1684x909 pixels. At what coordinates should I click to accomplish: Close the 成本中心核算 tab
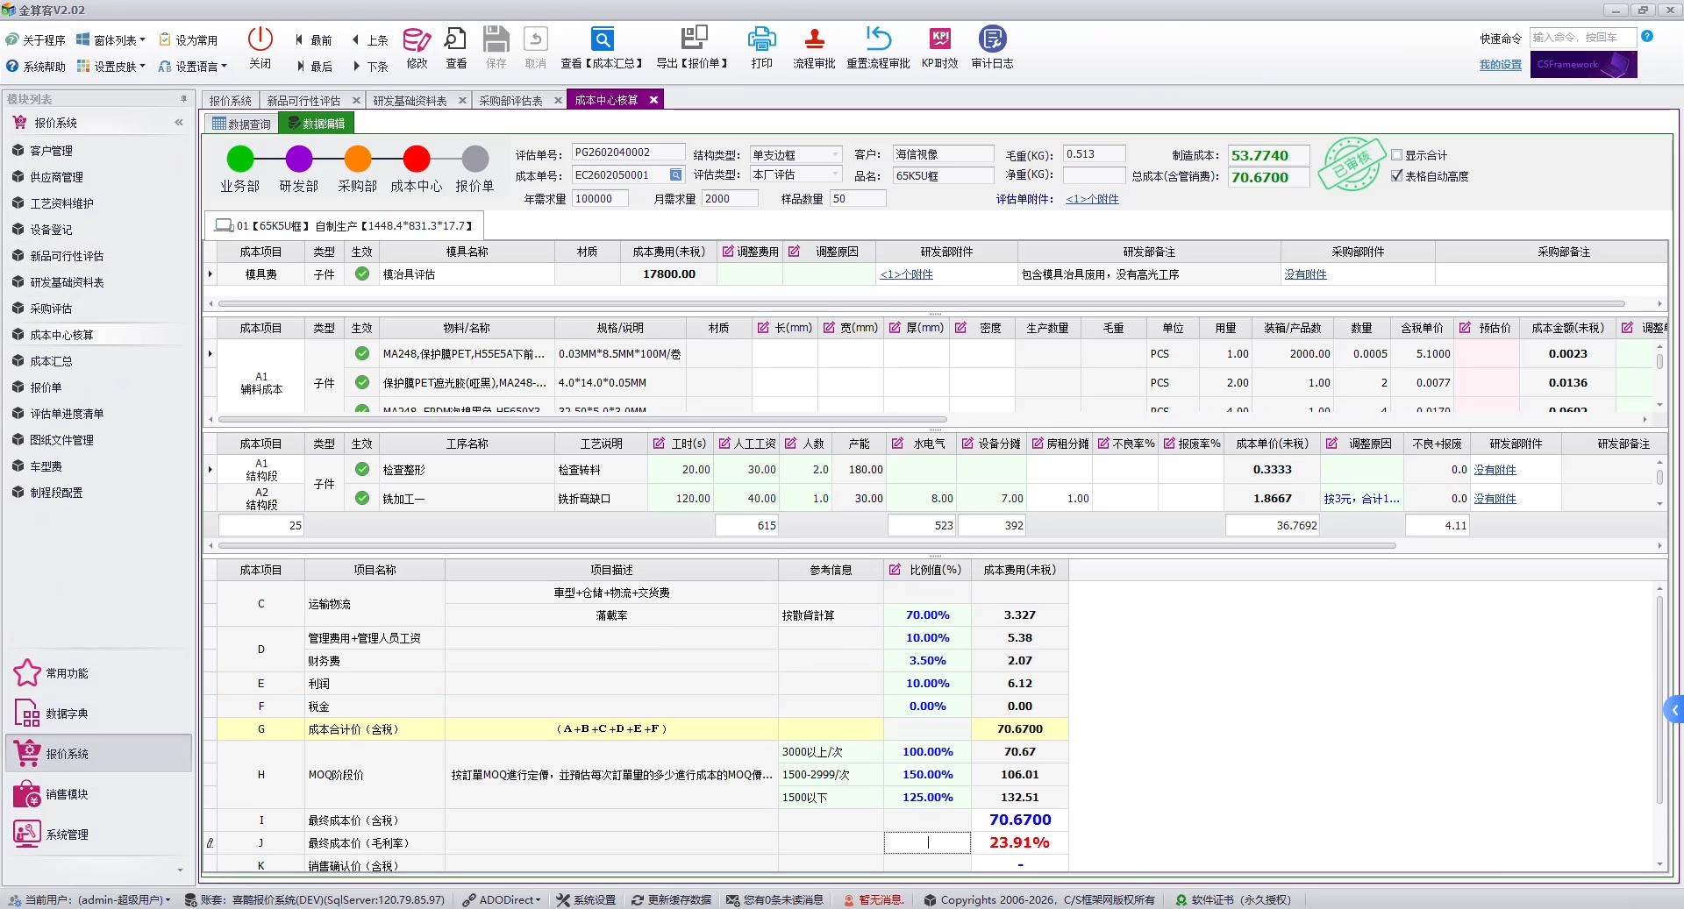(653, 100)
